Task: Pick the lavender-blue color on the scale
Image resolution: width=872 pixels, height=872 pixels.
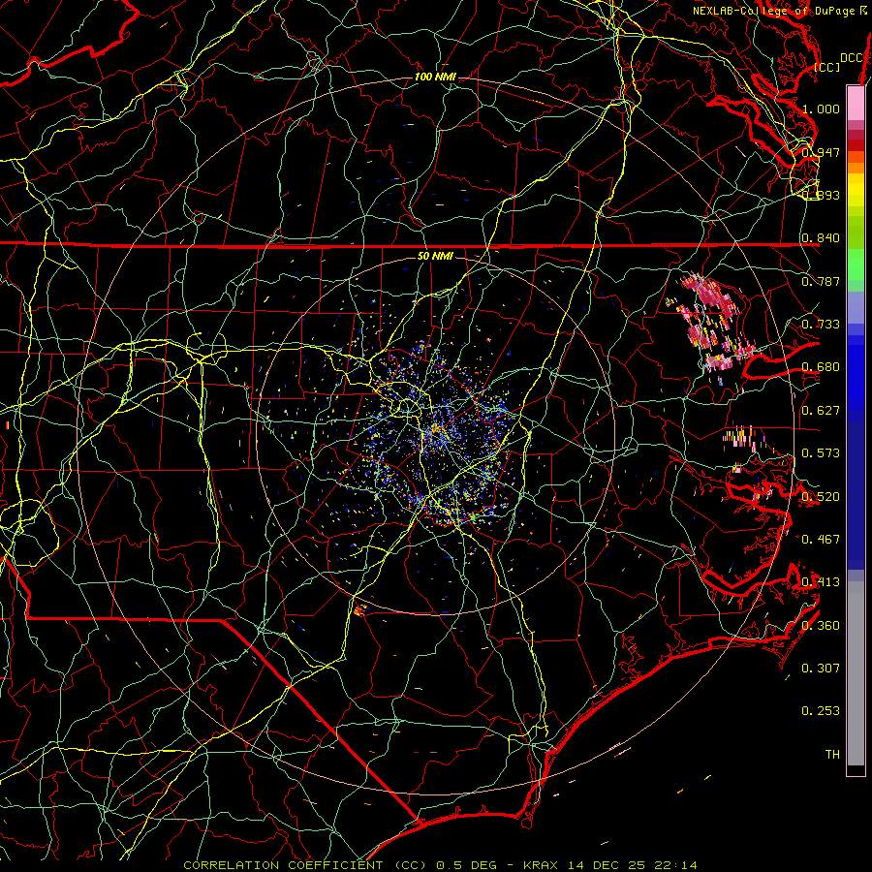Action: 856,307
